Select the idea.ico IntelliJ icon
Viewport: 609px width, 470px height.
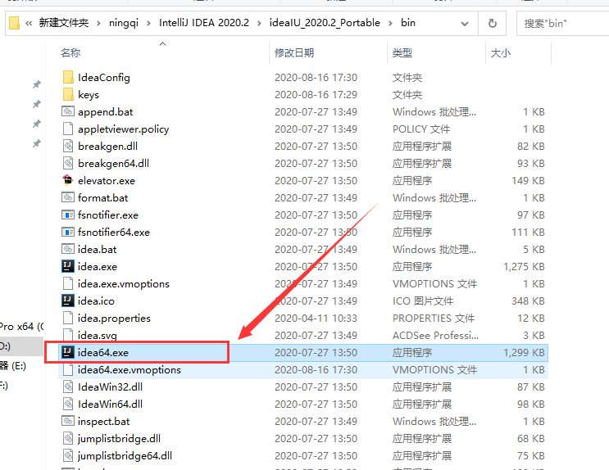click(x=68, y=301)
